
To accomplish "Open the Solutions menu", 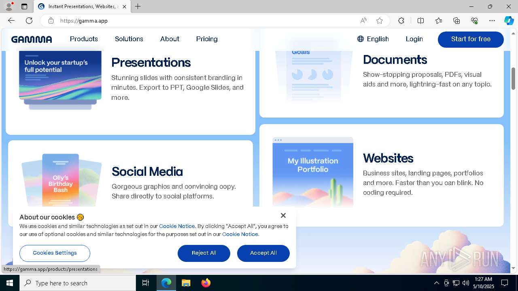I will (129, 39).
